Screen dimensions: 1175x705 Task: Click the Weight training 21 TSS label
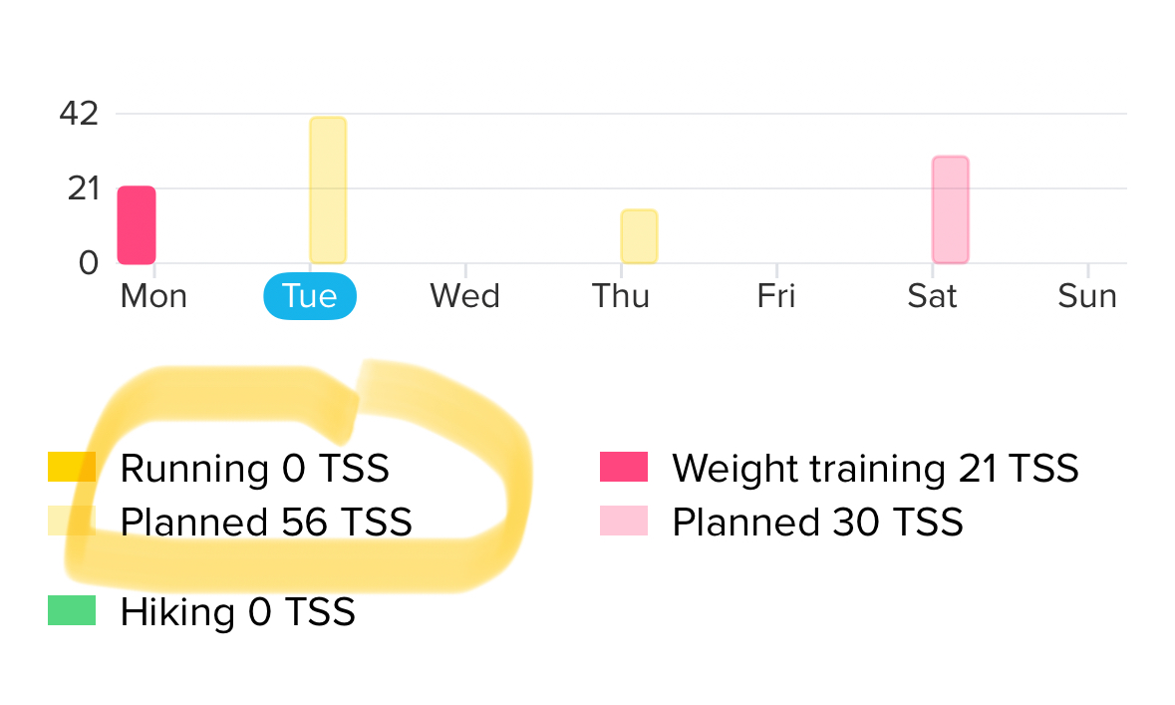pos(875,469)
